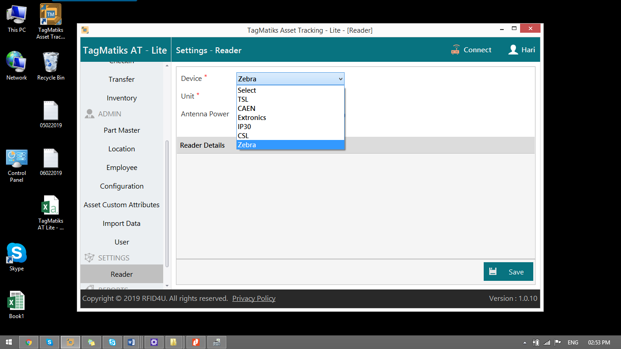Choose TSL from the Device list
The height and width of the screenshot is (349, 621).
(243, 100)
